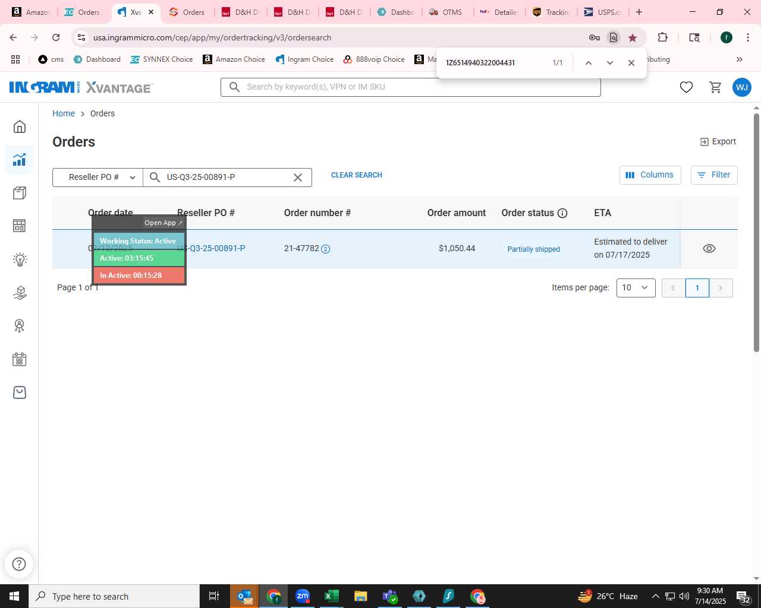
Task: View order details with the eye icon
Action: [x=709, y=249]
